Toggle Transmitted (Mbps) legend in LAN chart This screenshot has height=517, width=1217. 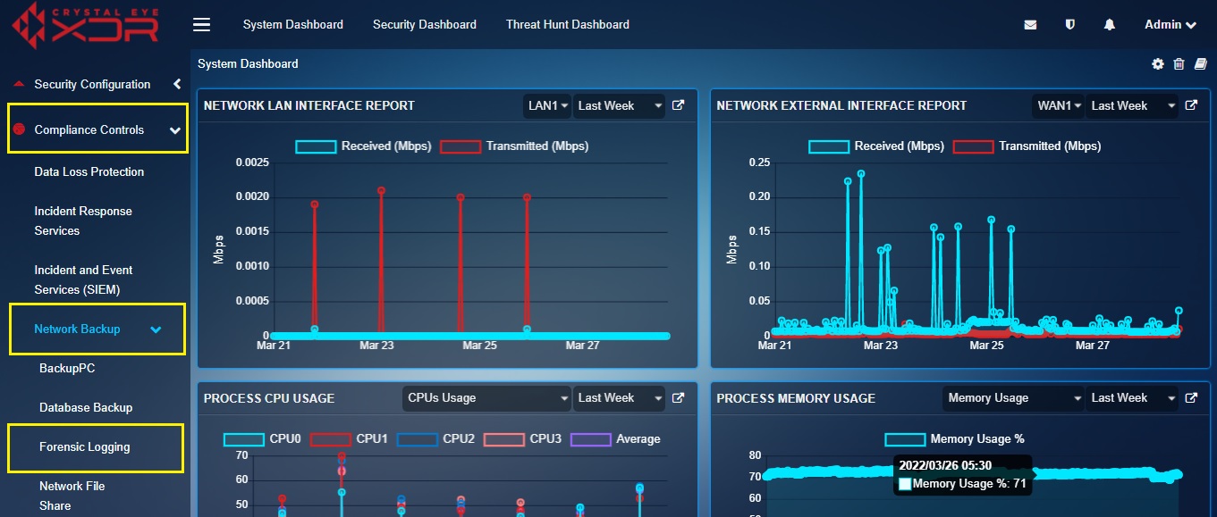[514, 146]
